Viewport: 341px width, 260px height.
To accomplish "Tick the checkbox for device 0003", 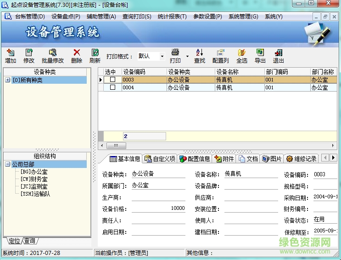I will pos(112,80).
